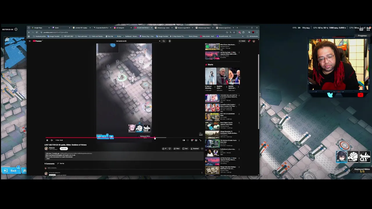The image size is (372, 209).
Task: Open YouTube notifications bell
Action: point(249,41)
